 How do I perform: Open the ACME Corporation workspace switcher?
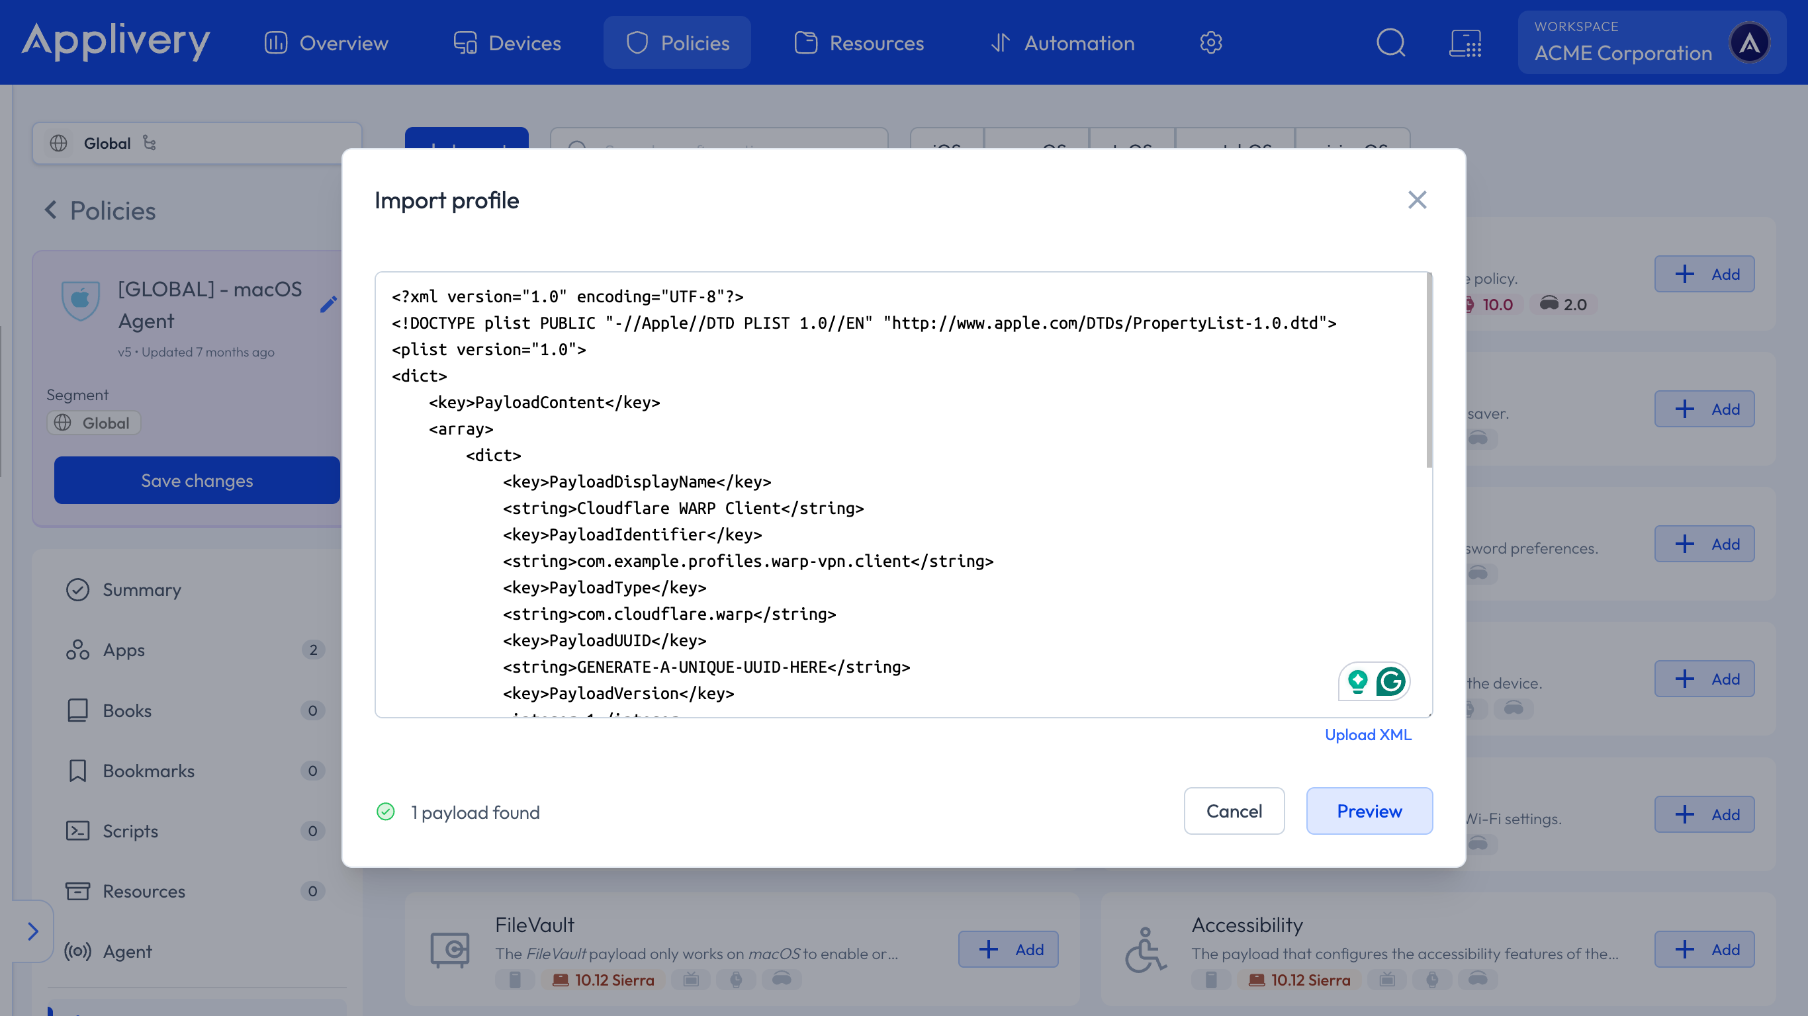click(x=1651, y=43)
